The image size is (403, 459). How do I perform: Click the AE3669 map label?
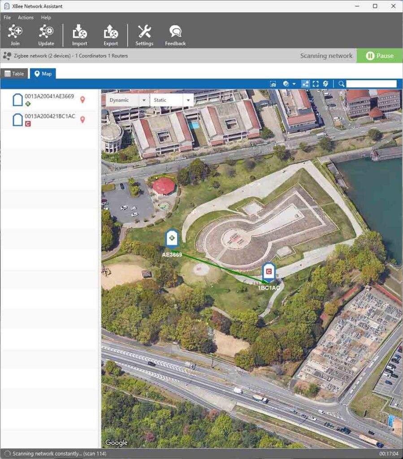point(172,255)
